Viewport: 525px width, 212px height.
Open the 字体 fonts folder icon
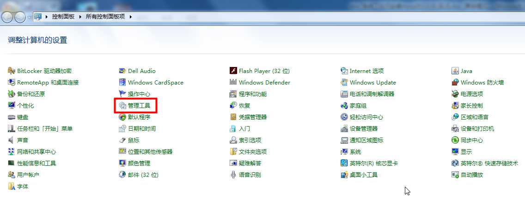[x=12, y=186]
